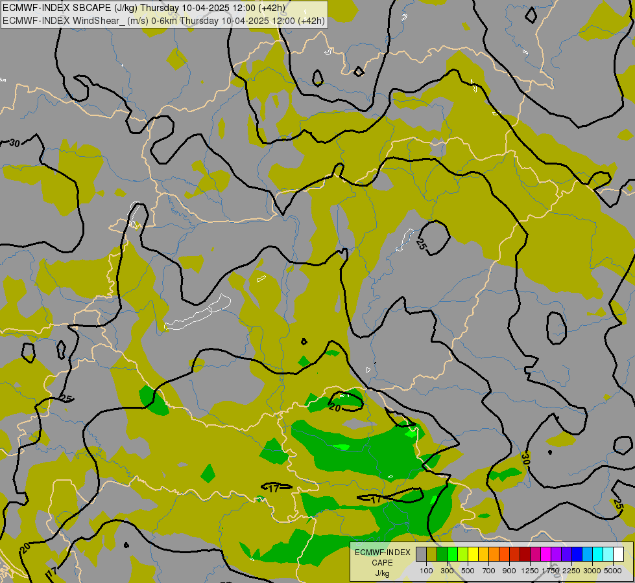Click the 100 tick label in legend
The image size is (635, 583).
click(426, 571)
